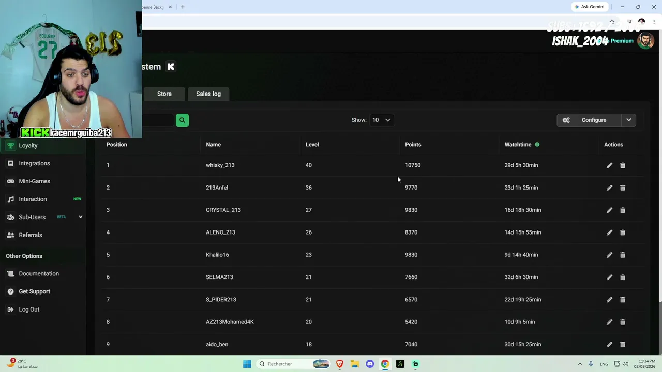
Task: Launch Brave from the taskbar
Action: [340, 364]
